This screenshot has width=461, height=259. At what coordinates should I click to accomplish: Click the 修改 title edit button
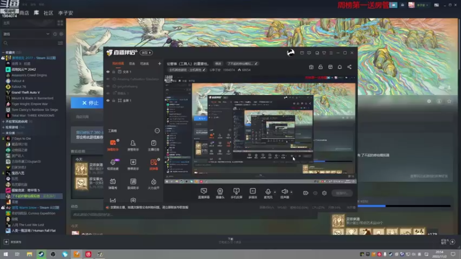click(218, 63)
